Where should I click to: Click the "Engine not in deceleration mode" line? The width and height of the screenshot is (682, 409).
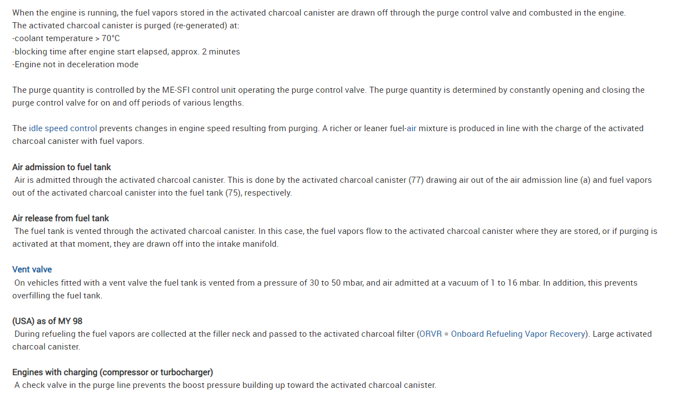click(76, 64)
